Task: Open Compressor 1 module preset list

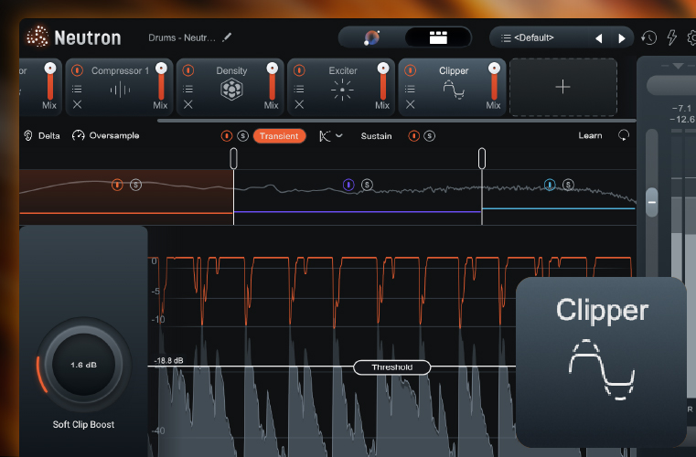Action: pos(77,90)
